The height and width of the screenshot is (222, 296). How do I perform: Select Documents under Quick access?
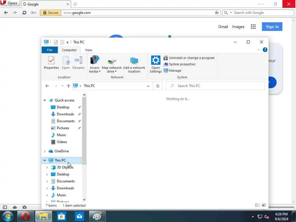pos(66,121)
